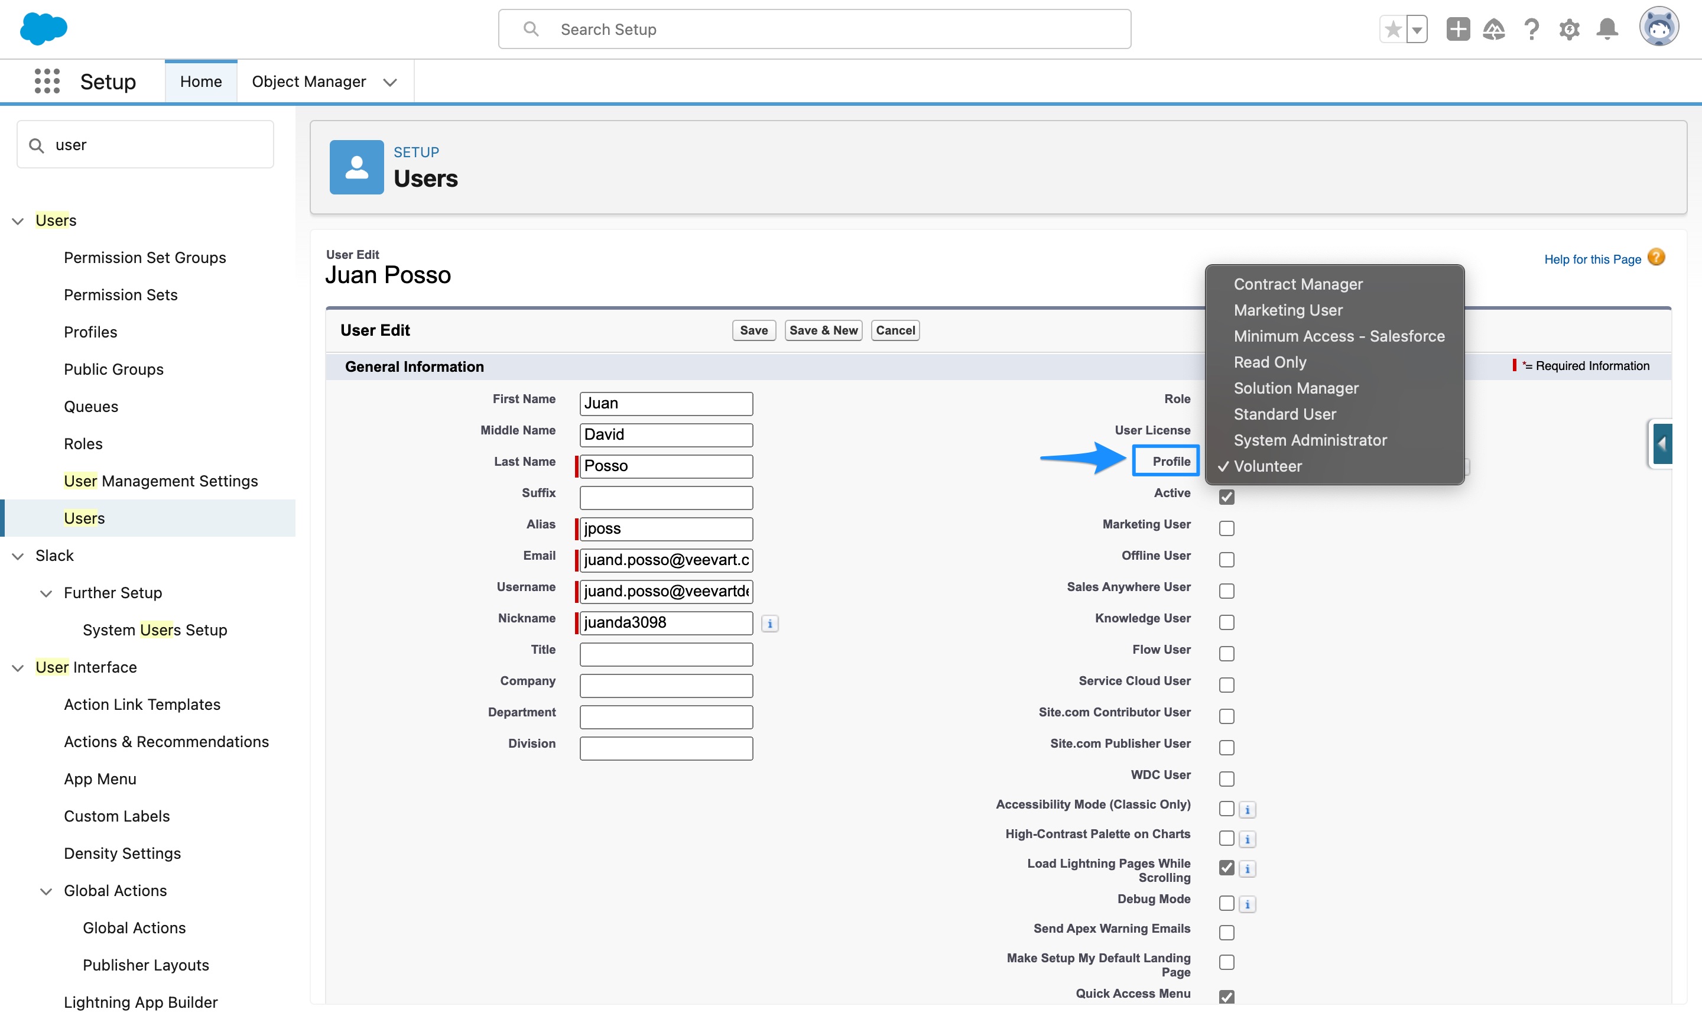Switch to the Home tab
1702x1019 pixels.
click(x=200, y=80)
